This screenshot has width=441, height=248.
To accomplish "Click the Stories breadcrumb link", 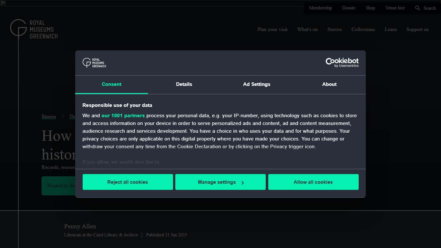I will click(49, 117).
